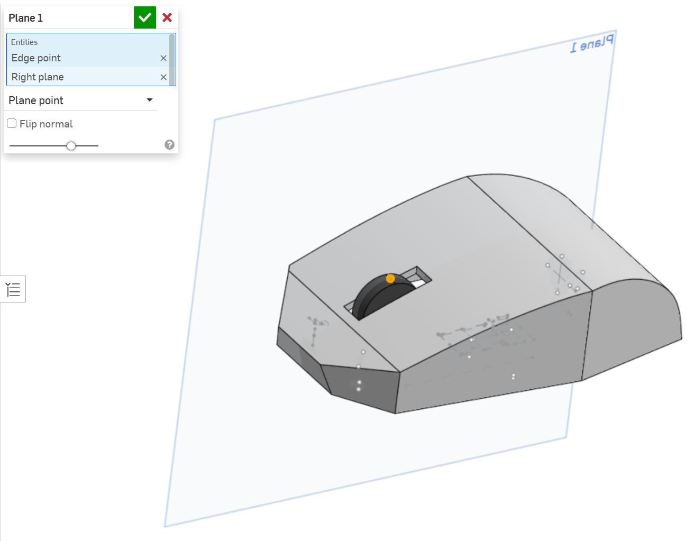
Task: Select the Edge point entry
Action: [36, 58]
